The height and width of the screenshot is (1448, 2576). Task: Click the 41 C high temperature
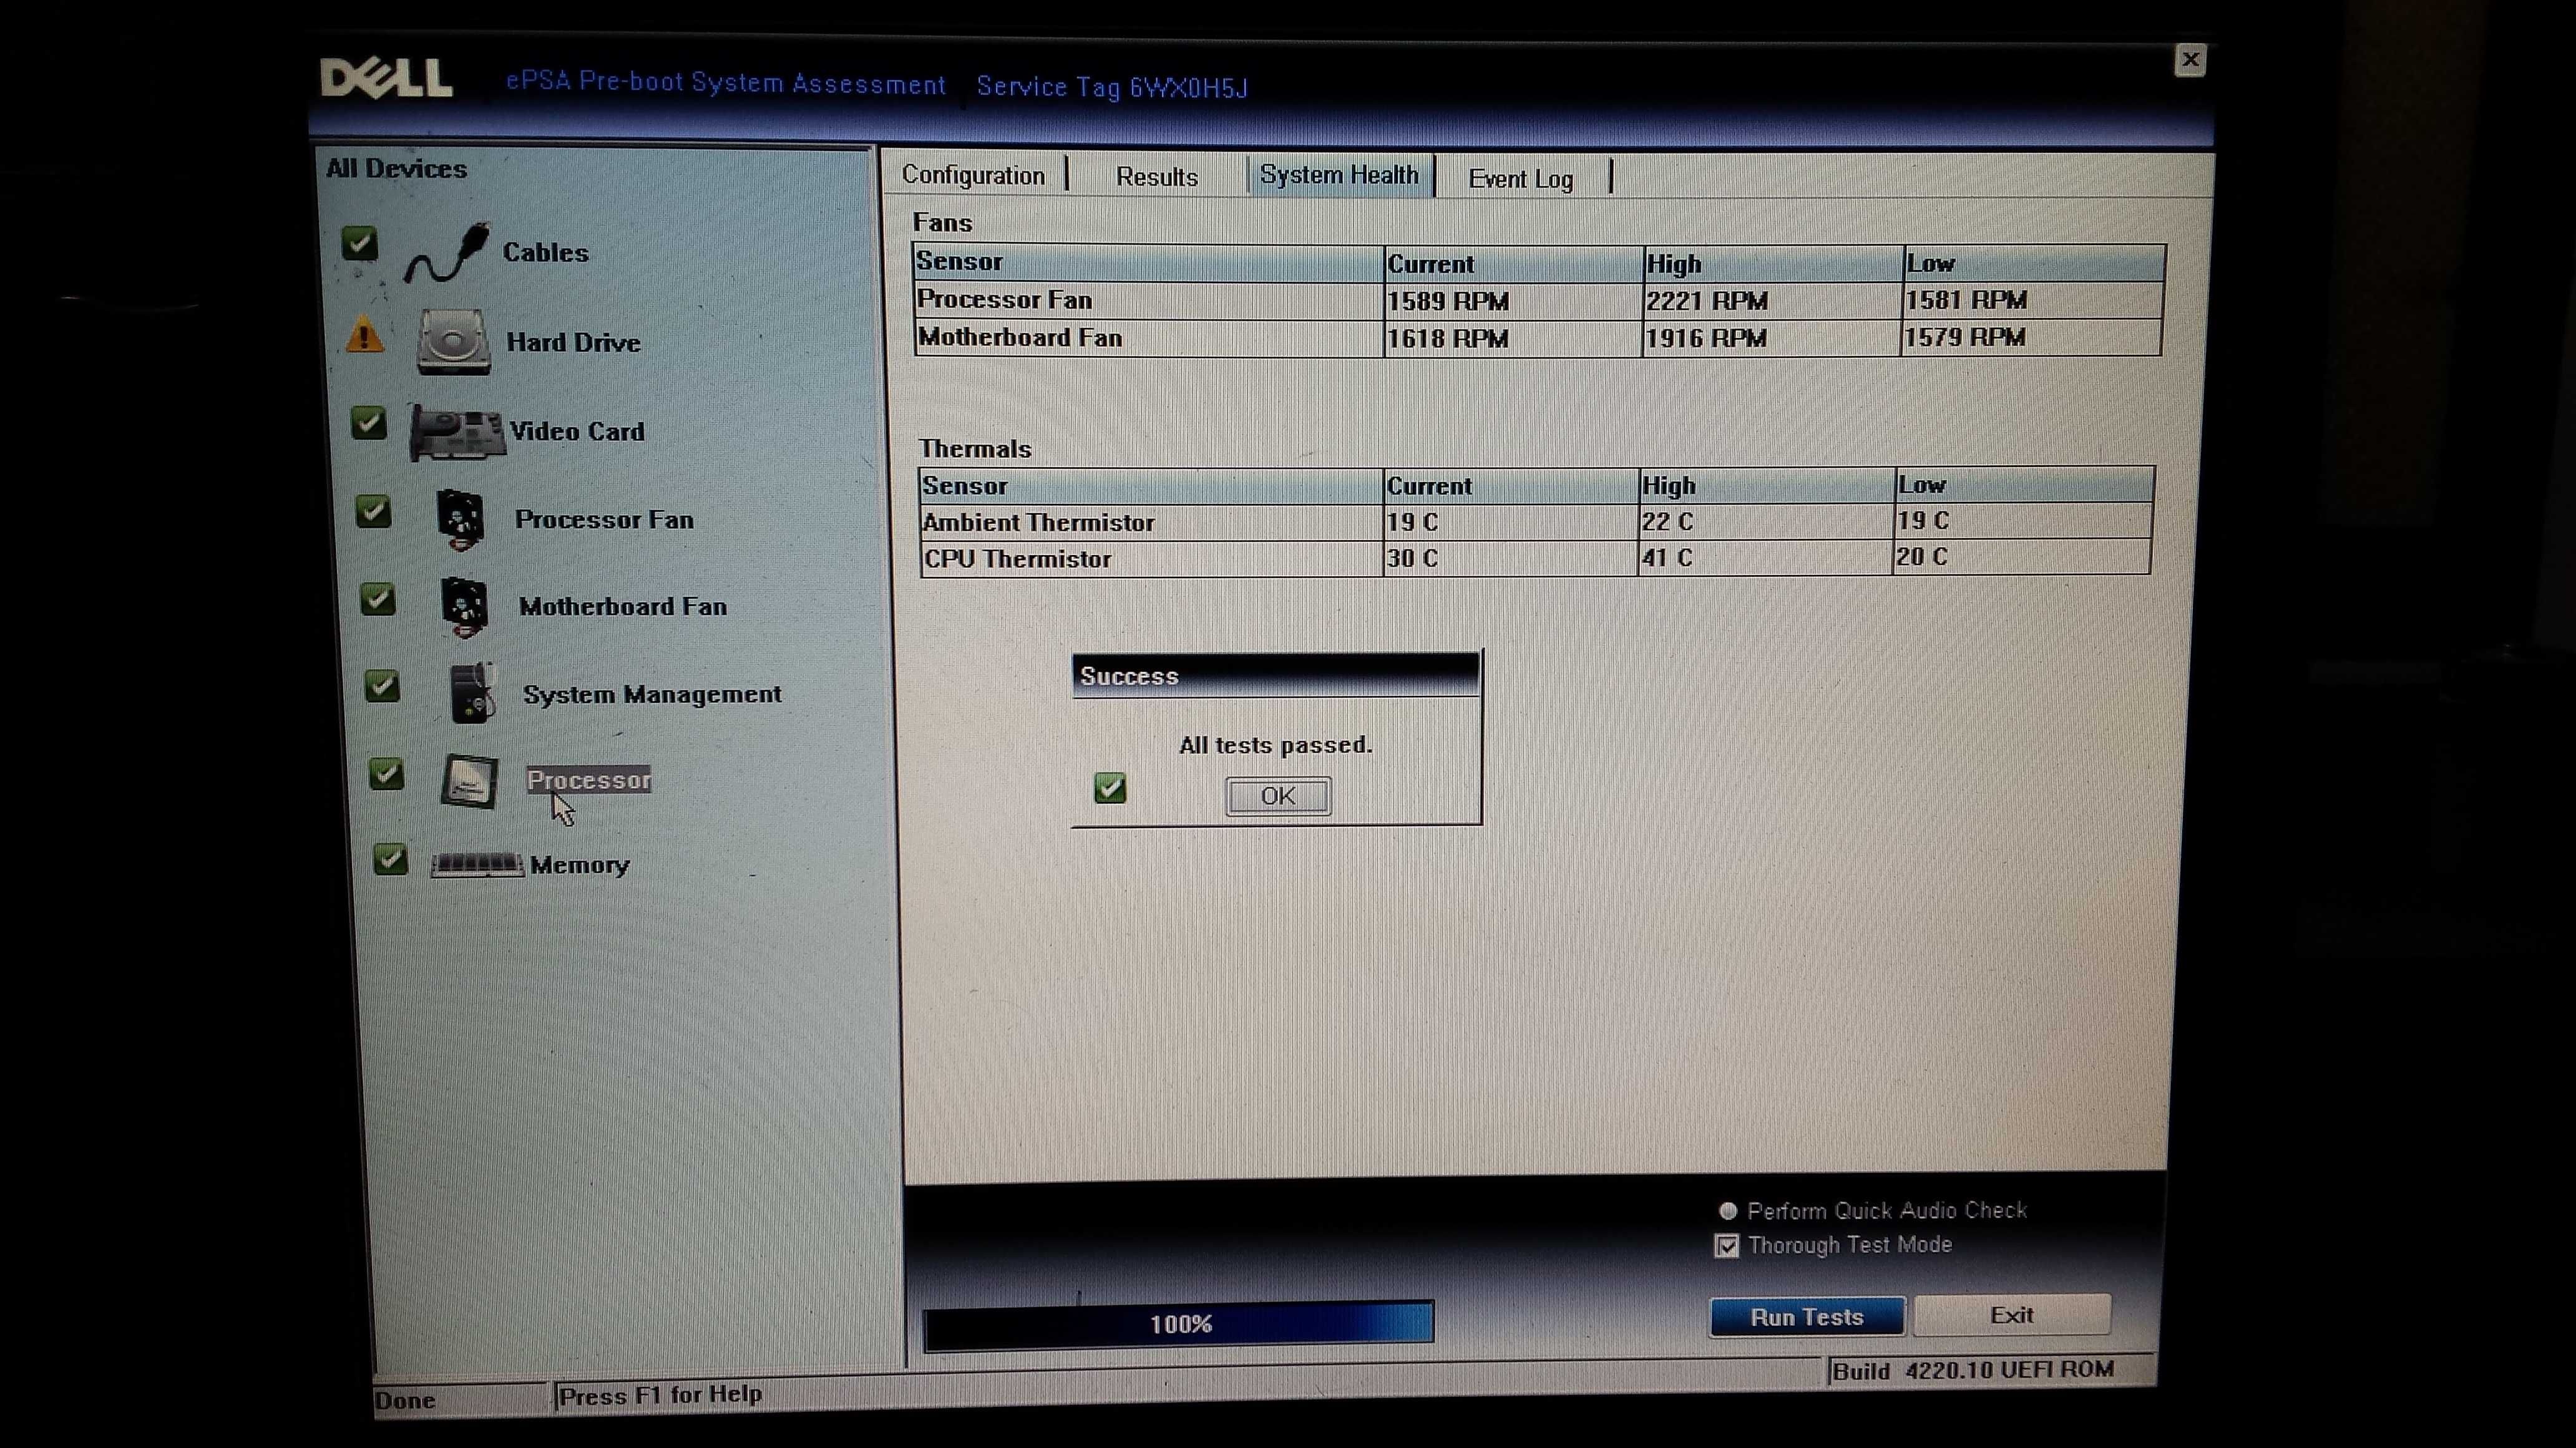[1667, 557]
